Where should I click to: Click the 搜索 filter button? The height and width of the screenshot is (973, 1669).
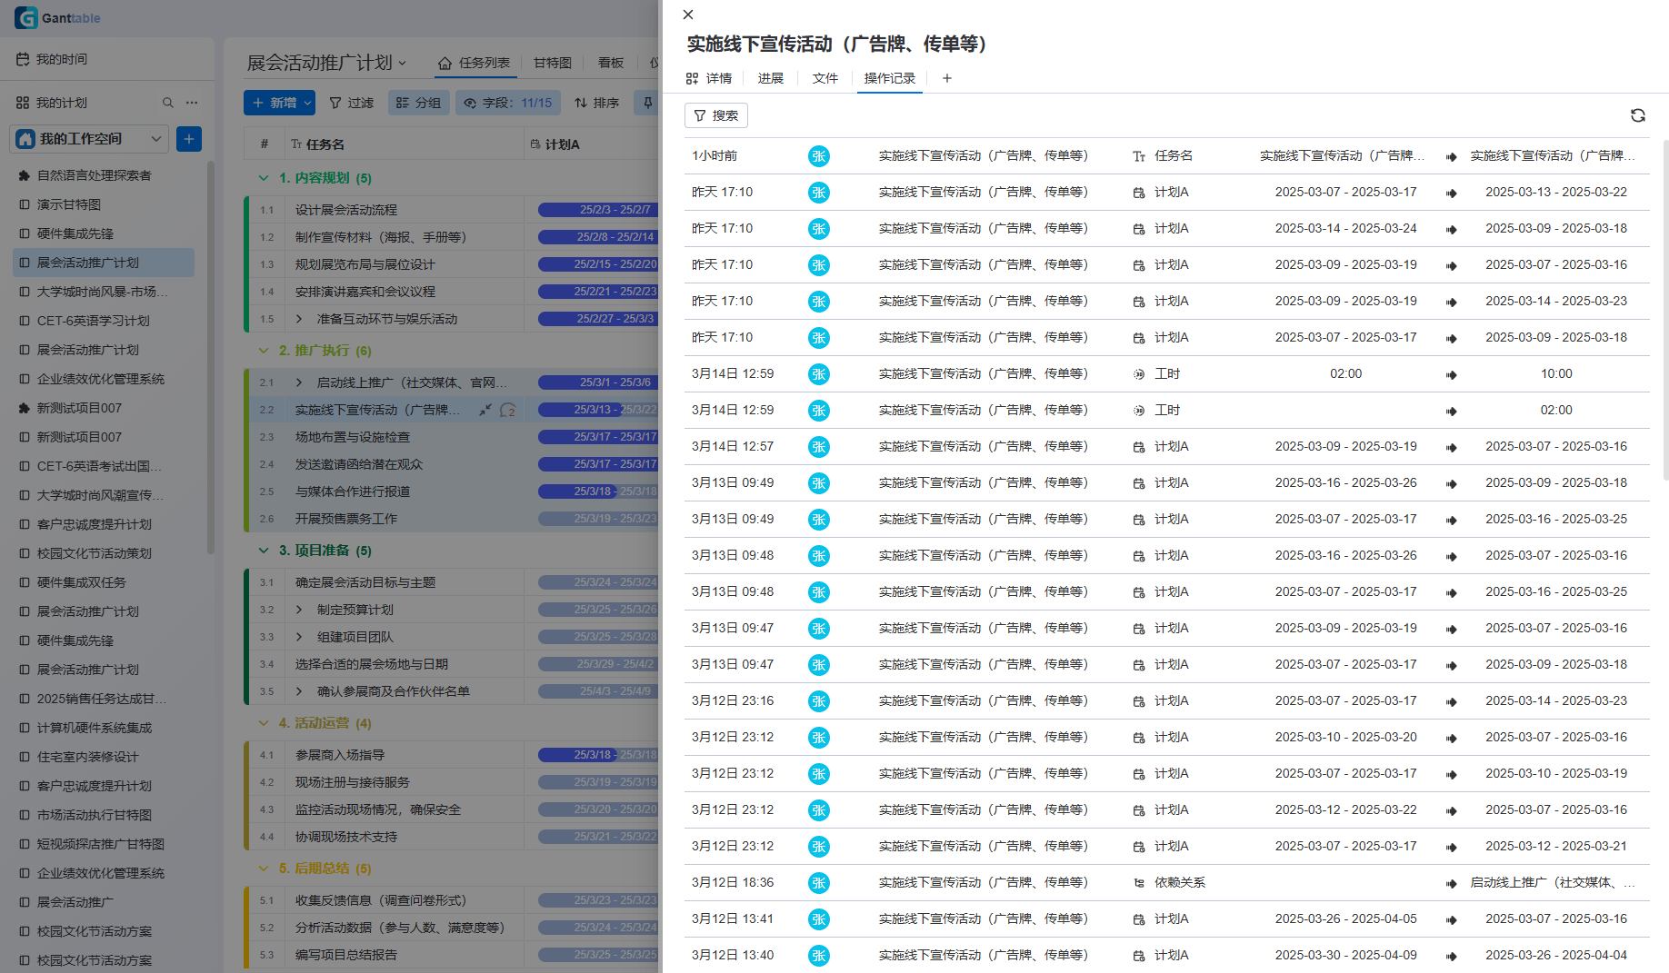[716, 115]
